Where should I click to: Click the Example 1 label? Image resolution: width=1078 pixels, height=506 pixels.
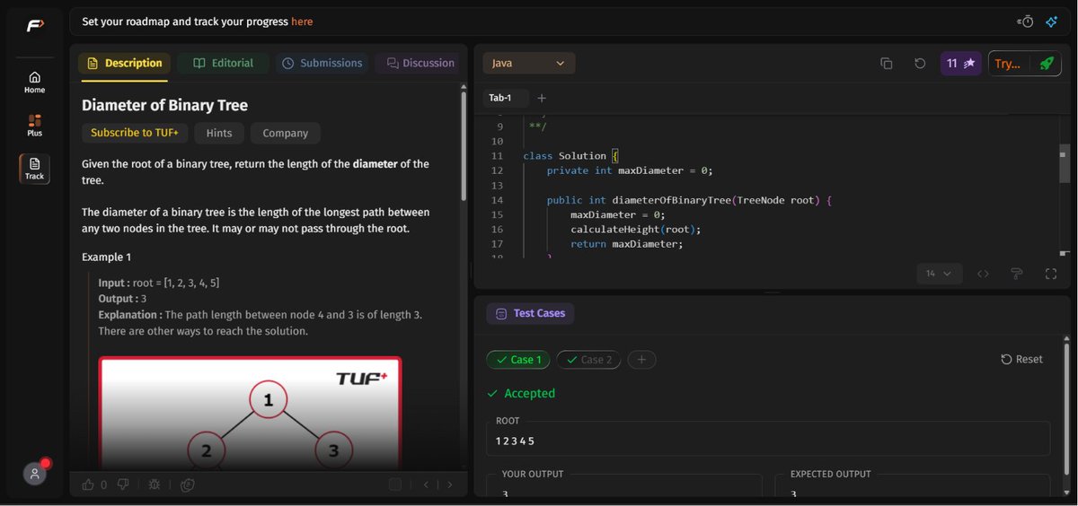click(x=106, y=257)
